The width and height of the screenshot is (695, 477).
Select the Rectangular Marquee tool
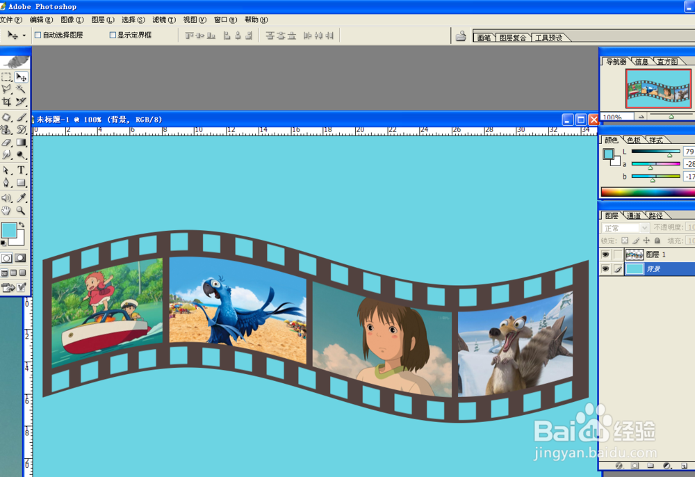(x=6, y=77)
